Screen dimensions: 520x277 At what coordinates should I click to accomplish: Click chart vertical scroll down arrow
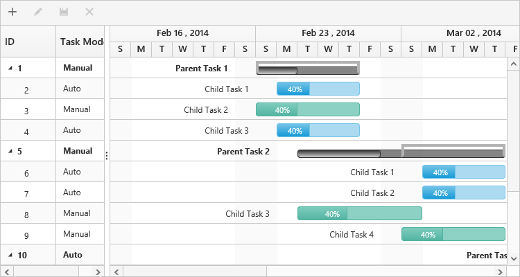click(514, 258)
